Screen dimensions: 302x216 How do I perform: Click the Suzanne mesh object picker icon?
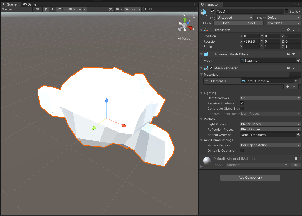[298, 61]
